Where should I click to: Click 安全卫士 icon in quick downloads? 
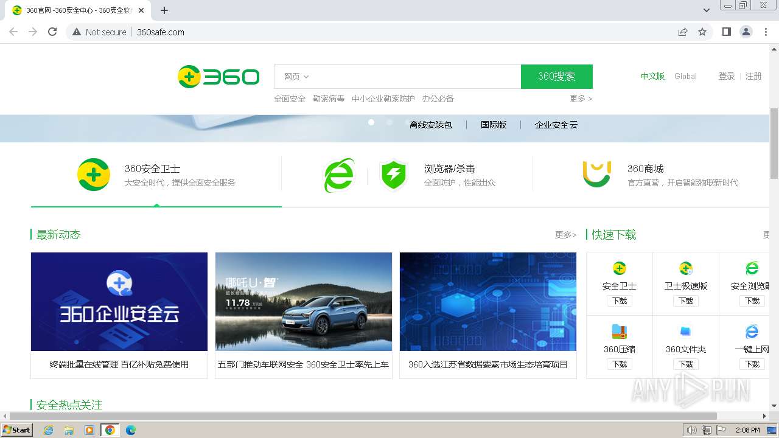(619, 268)
